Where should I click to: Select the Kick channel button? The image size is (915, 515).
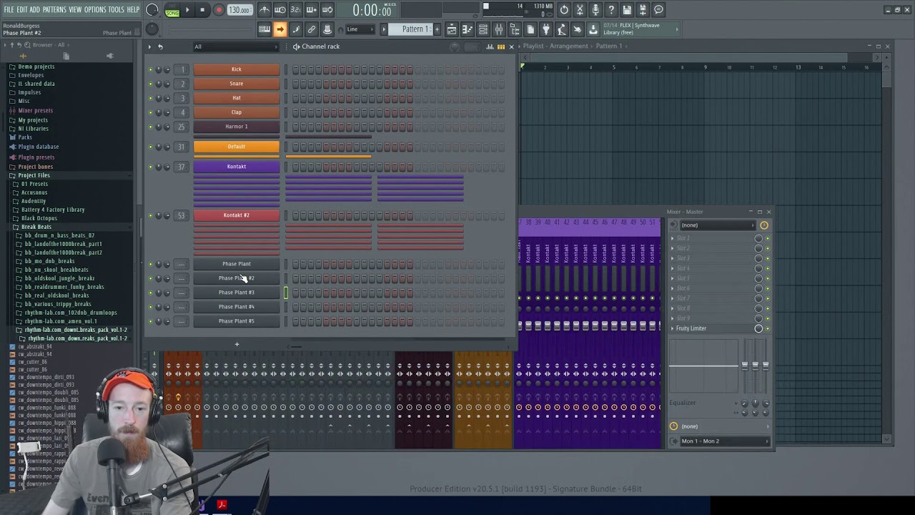click(237, 69)
